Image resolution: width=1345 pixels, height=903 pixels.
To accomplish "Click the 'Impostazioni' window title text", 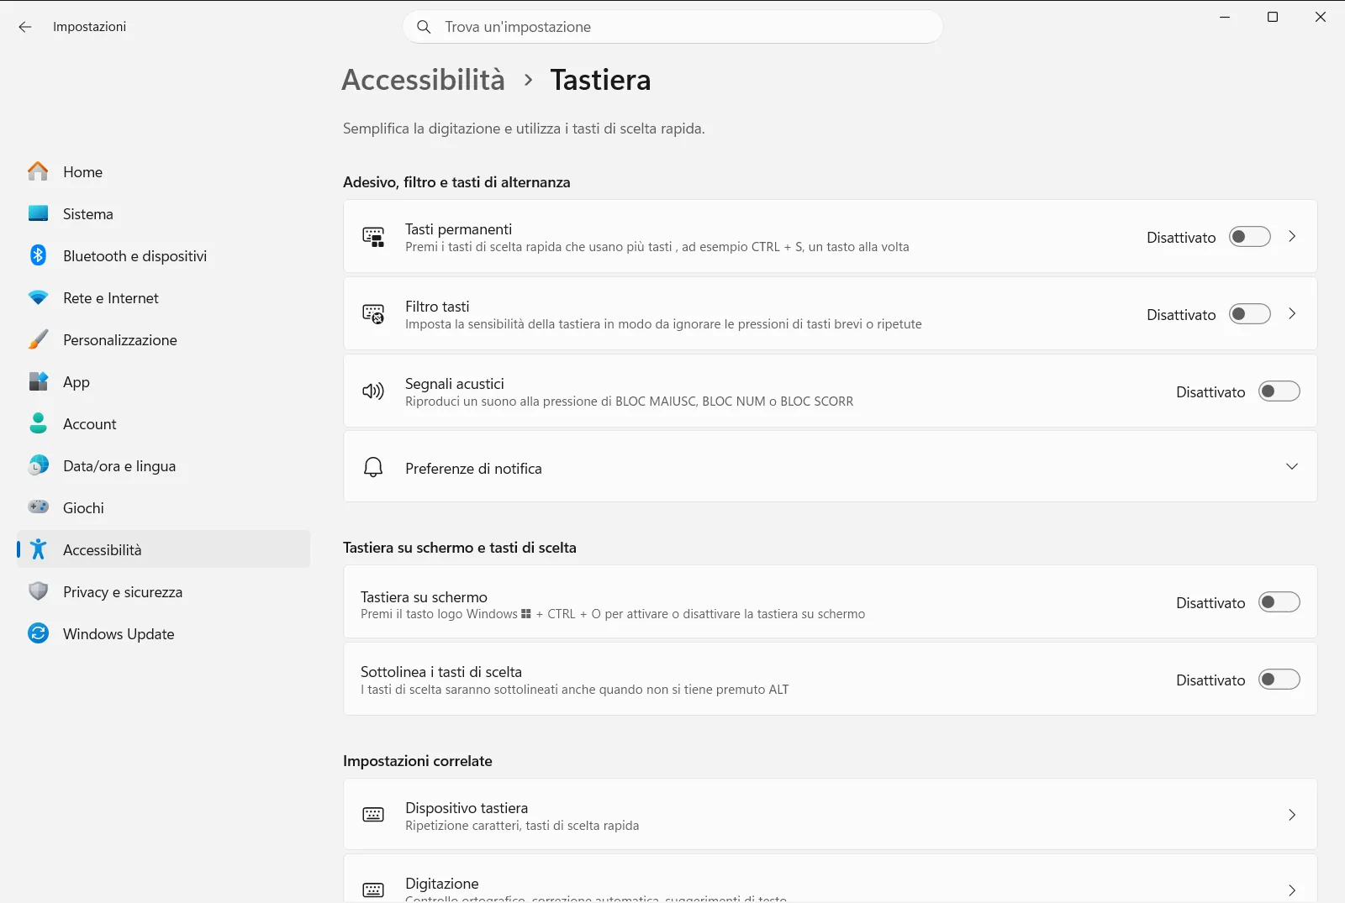I will point(89,27).
